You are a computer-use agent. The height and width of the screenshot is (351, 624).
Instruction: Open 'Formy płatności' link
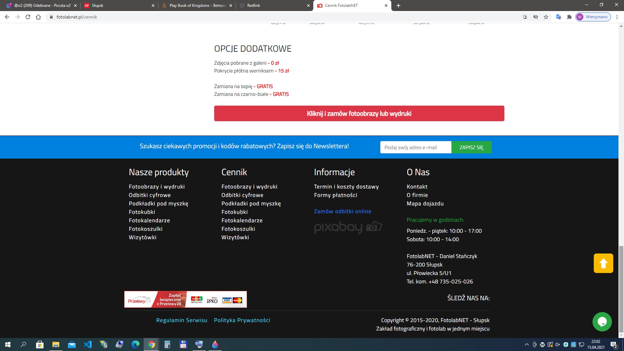(x=336, y=195)
